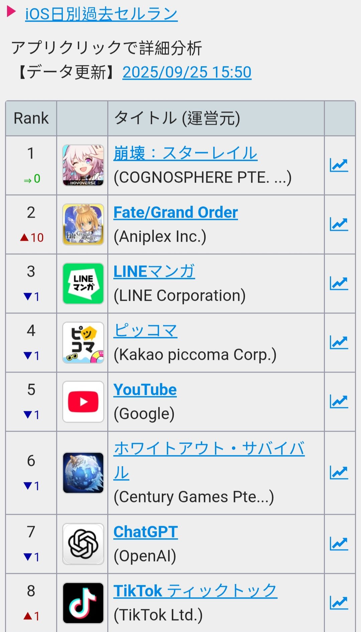The height and width of the screenshot is (632, 361).
Task: Open the trend chart icon for ChatGPT
Action: tap(339, 544)
